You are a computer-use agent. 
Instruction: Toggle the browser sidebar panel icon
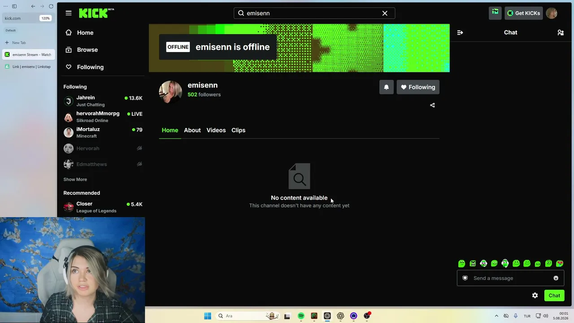14,6
